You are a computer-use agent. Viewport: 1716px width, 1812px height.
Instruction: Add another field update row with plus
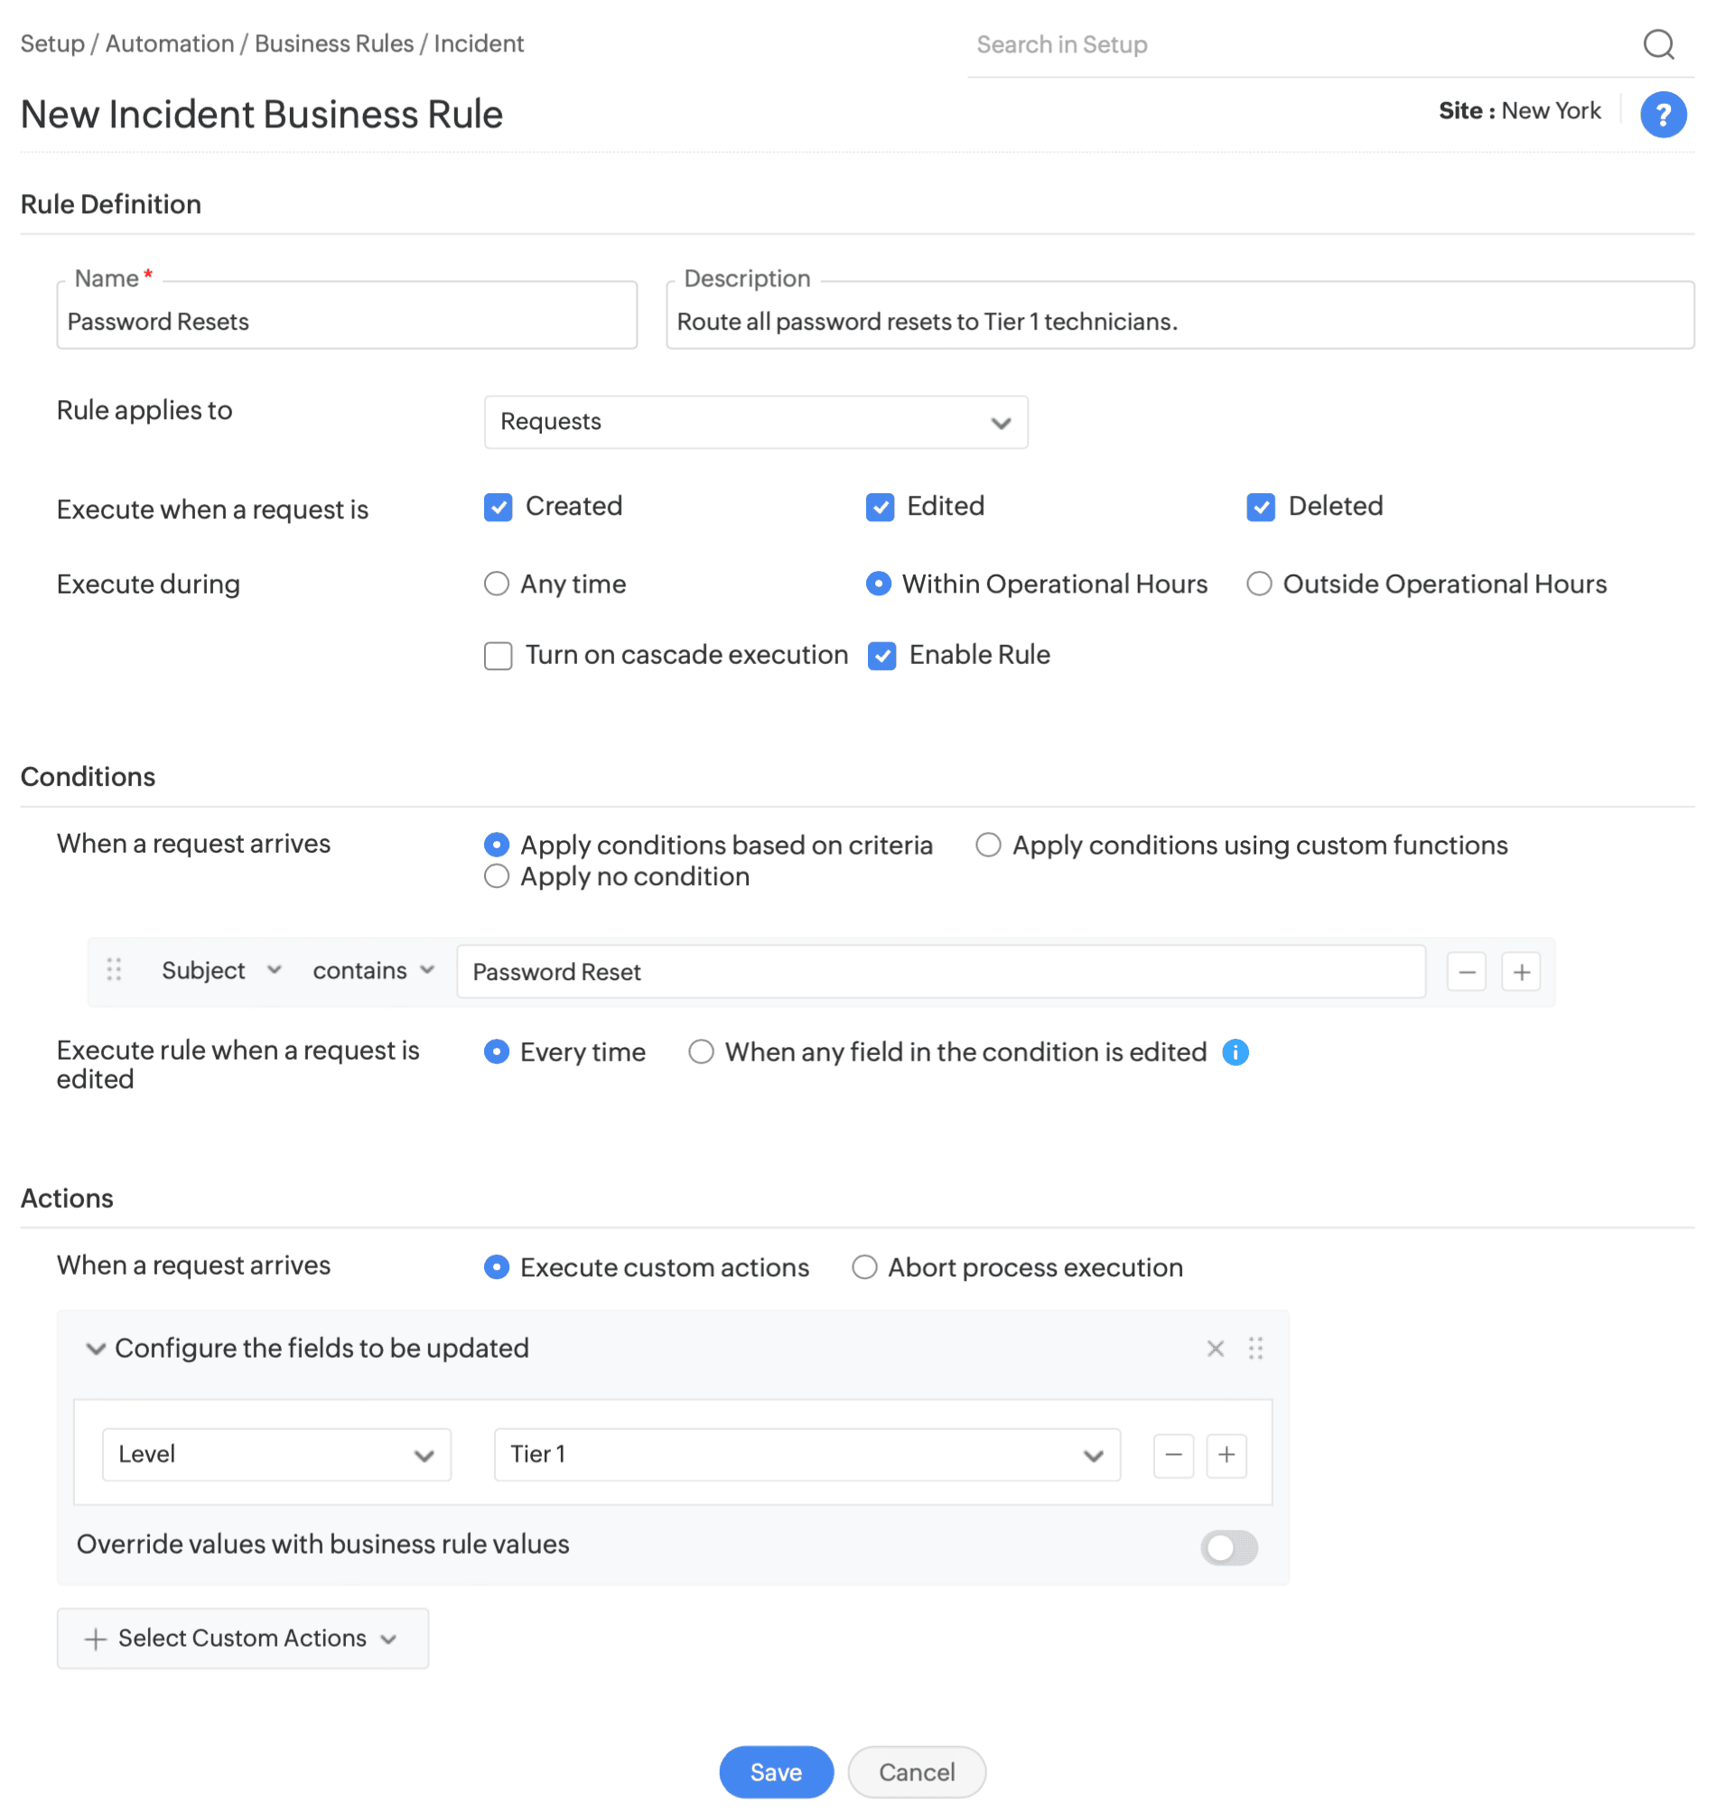(x=1226, y=1453)
